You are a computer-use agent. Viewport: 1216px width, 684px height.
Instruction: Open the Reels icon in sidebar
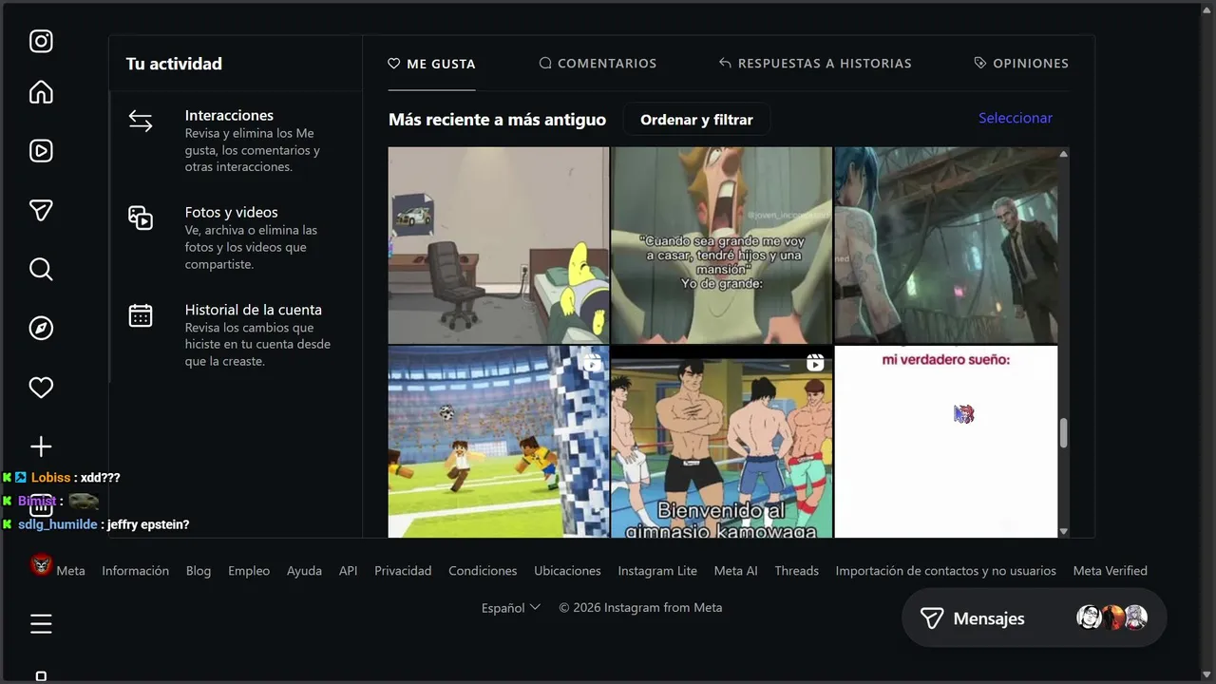pos(41,151)
